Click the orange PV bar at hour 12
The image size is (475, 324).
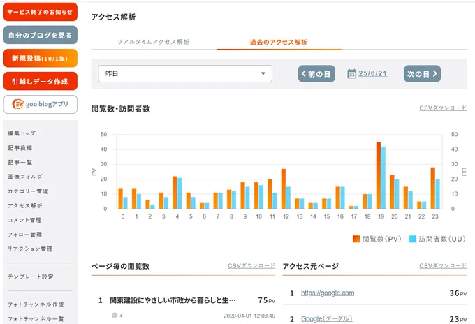click(x=284, y=189)
